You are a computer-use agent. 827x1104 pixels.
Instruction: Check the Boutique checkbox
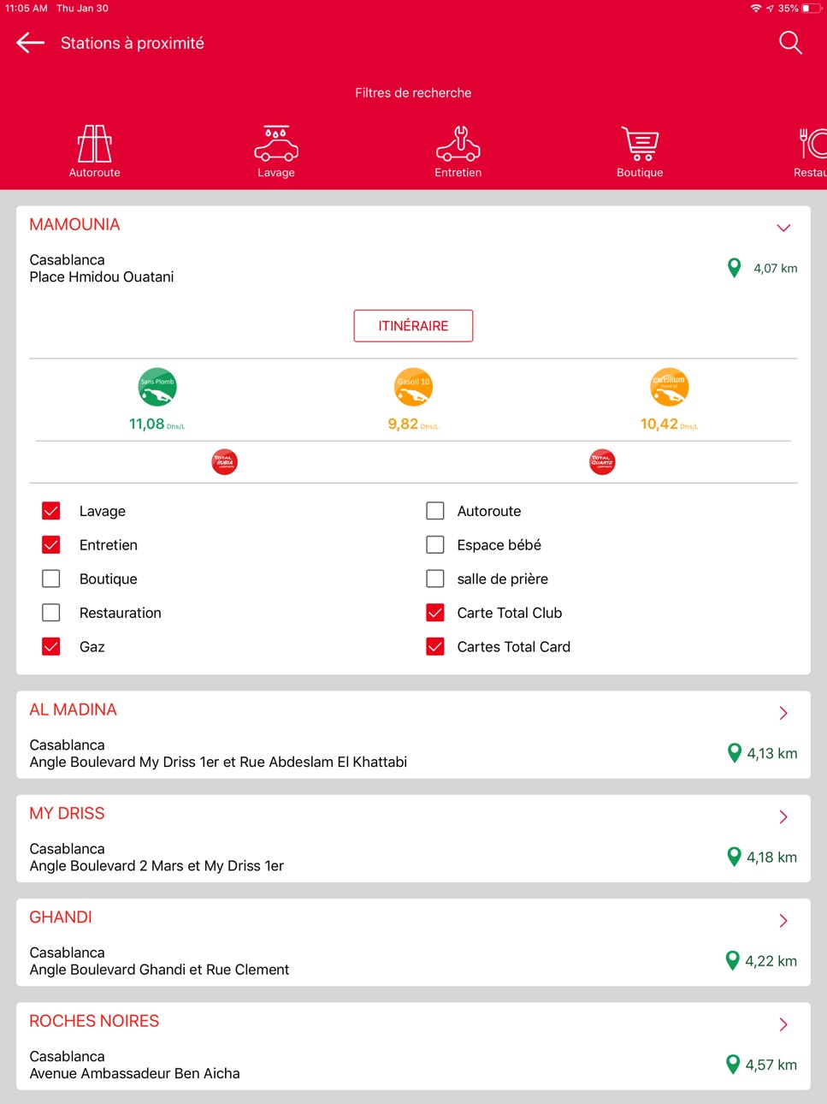[x=51, y=579]
